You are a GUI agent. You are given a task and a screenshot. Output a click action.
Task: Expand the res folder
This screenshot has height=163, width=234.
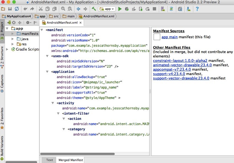pyautogui.click(x=13, y=44)
